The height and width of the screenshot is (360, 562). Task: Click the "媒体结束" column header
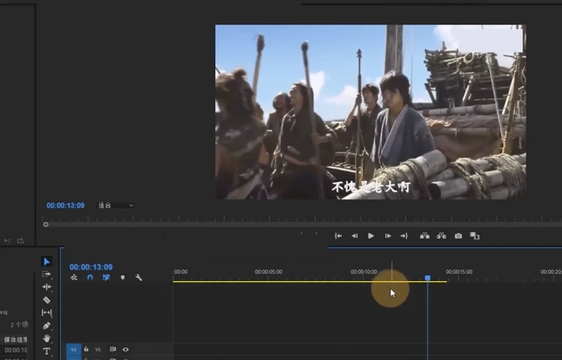point(16,340)
